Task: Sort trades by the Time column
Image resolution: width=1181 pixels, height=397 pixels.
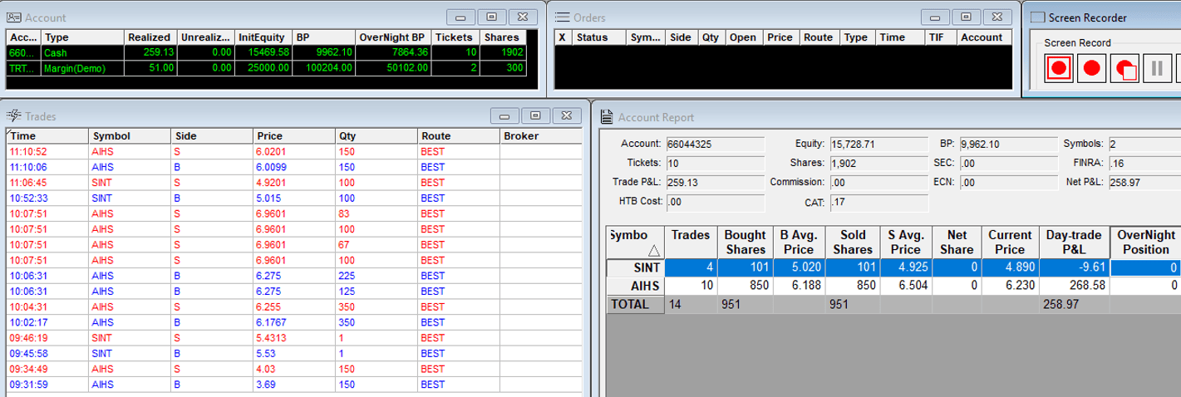Action: pyautogui.click(x=46, y=136)
